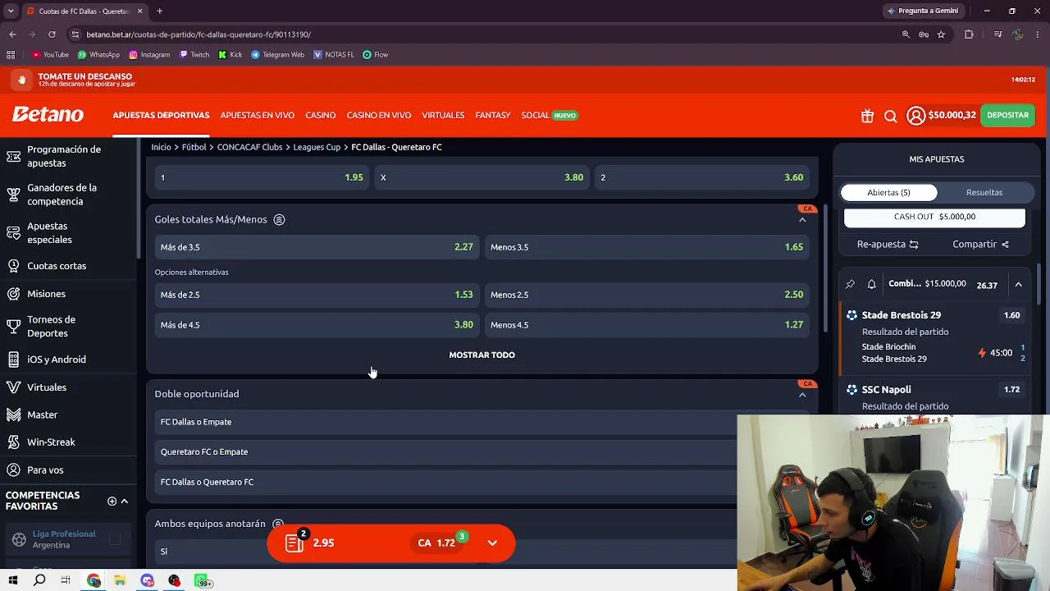Screen dimensions: 1050x591
Task: Open the Casino menu item
Action: 321,116
